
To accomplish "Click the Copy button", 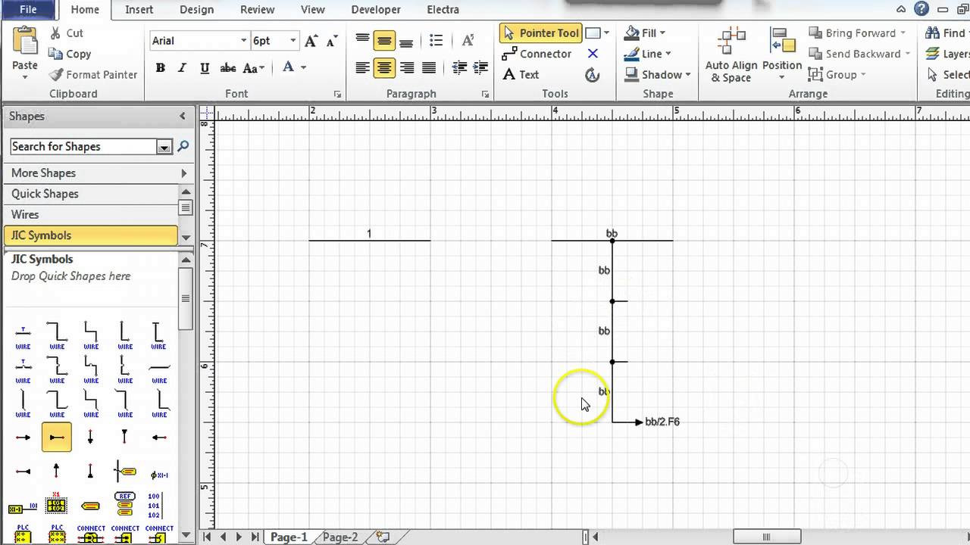I will coord(70,54).
